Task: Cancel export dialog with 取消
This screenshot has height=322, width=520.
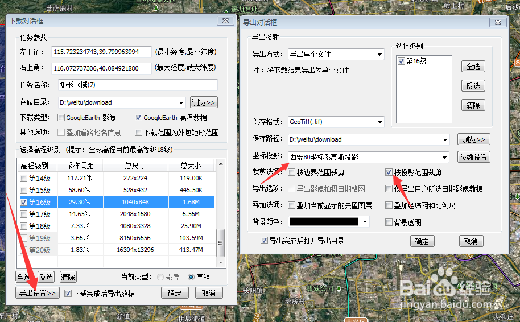Action: click(471, 241)
